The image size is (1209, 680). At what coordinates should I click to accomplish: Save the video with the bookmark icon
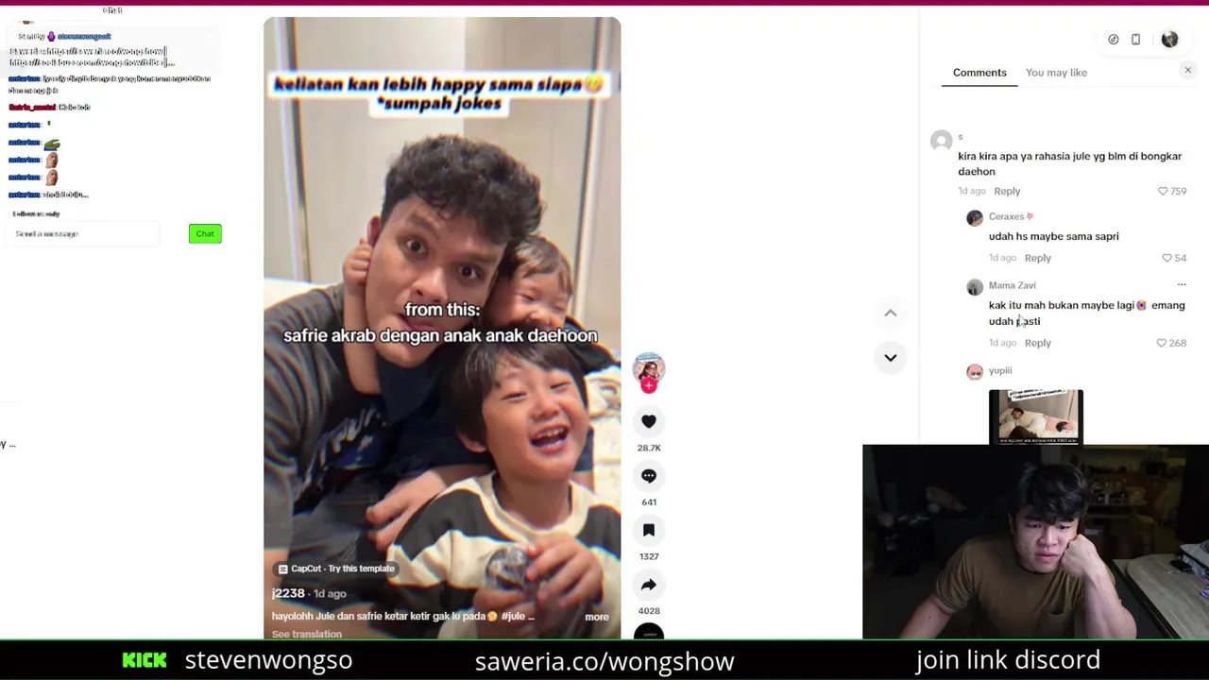coord(649,531)
